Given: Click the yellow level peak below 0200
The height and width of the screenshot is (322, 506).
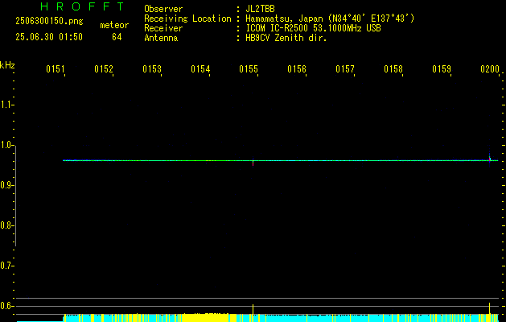Looking at the screenshot, I should click(x=490, y=308).
